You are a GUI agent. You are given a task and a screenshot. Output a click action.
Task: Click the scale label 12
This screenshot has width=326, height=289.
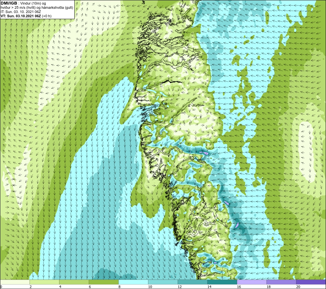(x=180, y=287)
